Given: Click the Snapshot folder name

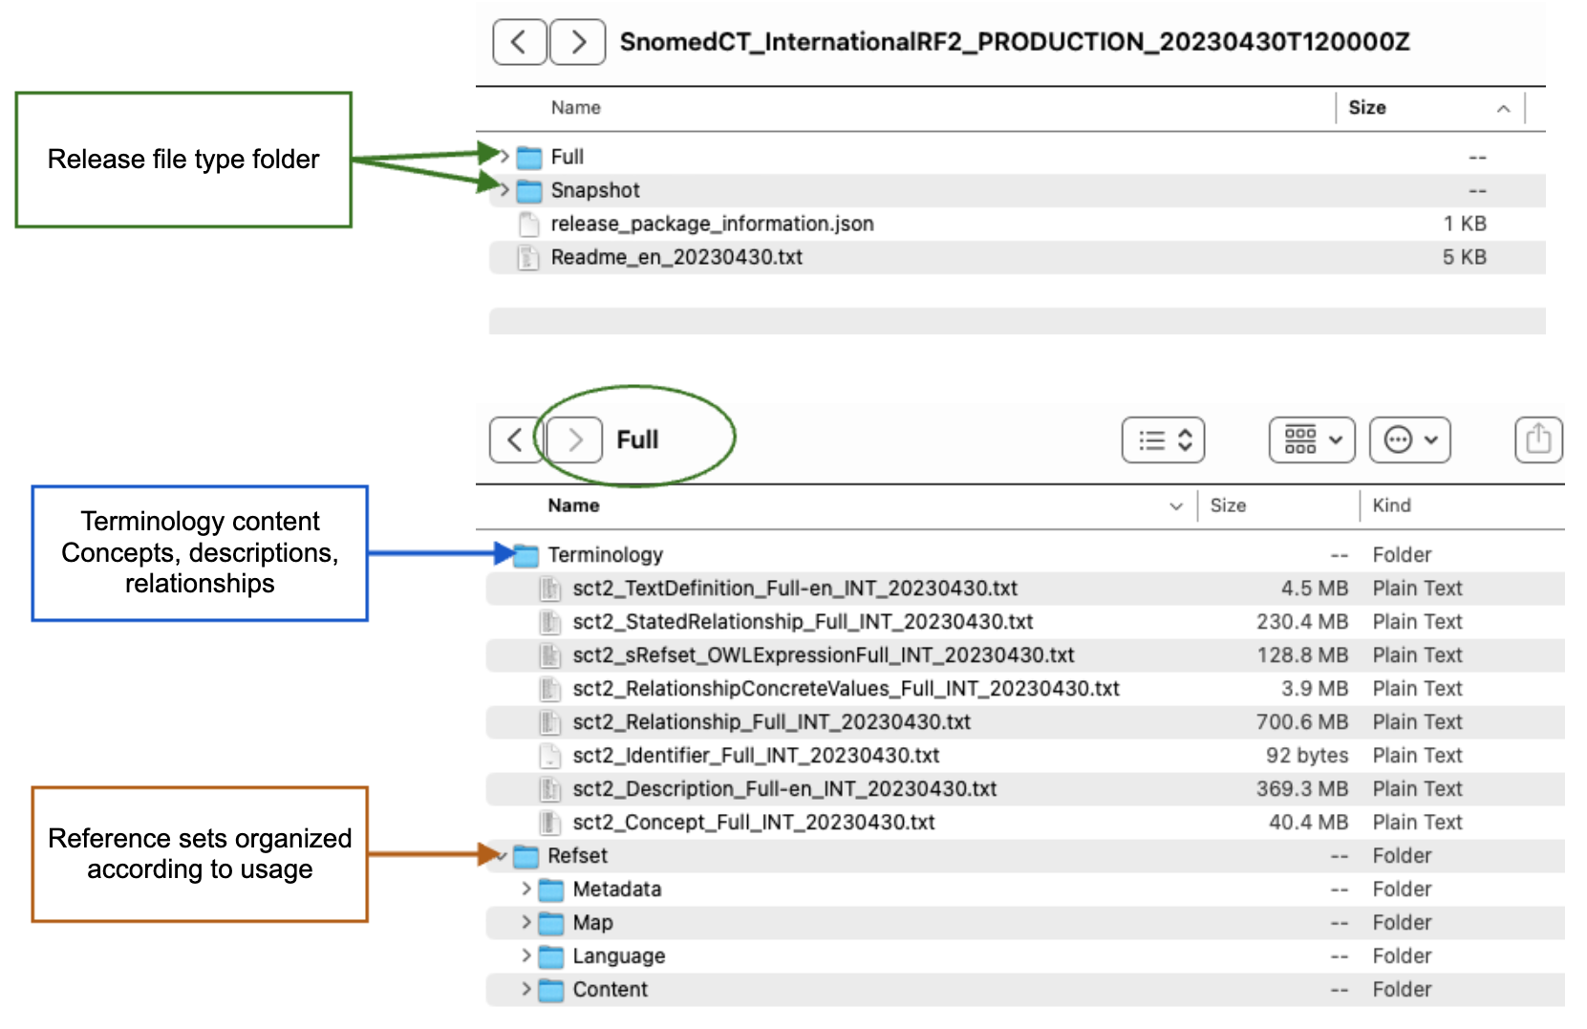Looking at the screenshot, I should coord(595,190).
